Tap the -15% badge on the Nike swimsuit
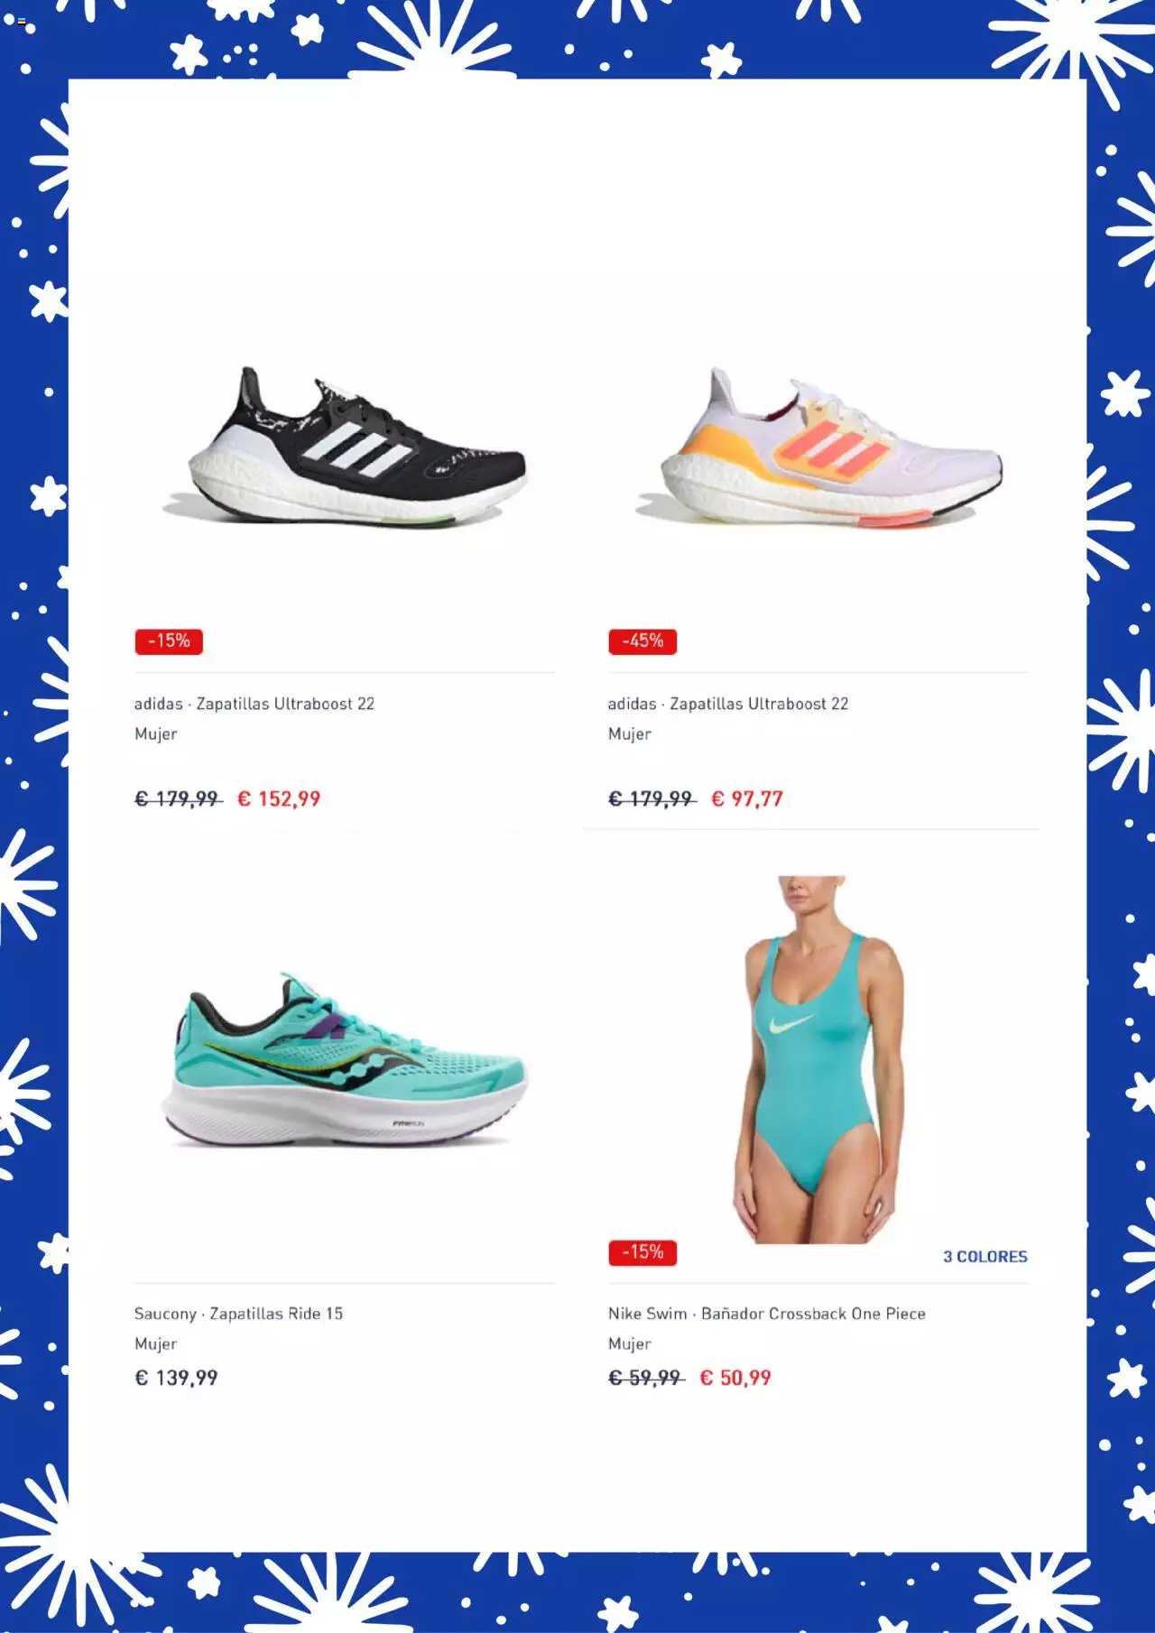Viewport: 1155px width, 1633px height. 642,1252
